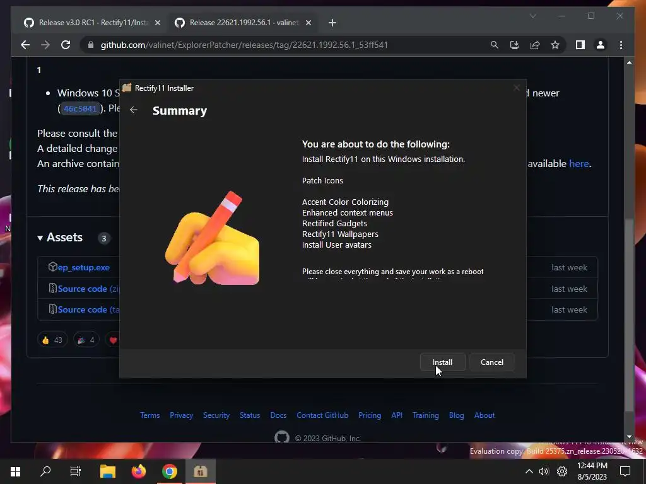Click the scrollbar down arrow
This screenshot has width=646, height=484.
click(629, 436)
